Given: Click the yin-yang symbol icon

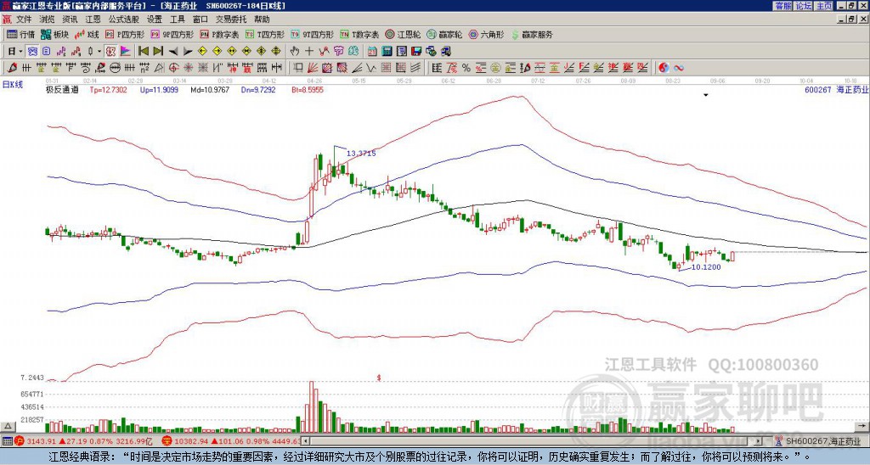Looking at the screenshot, I should (664, 68).
